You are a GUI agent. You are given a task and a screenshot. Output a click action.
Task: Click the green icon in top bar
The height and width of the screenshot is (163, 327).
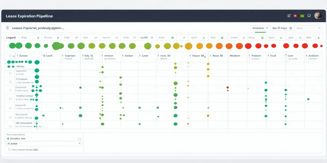[302, 16]
